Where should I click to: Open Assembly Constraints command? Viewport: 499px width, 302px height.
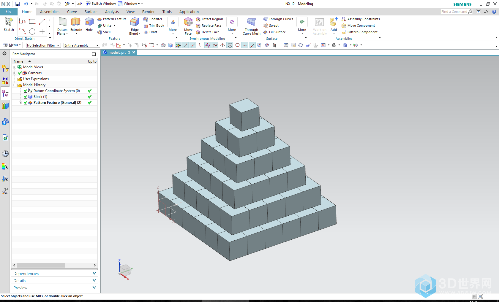pyautogui.click(x=361, y=19)
